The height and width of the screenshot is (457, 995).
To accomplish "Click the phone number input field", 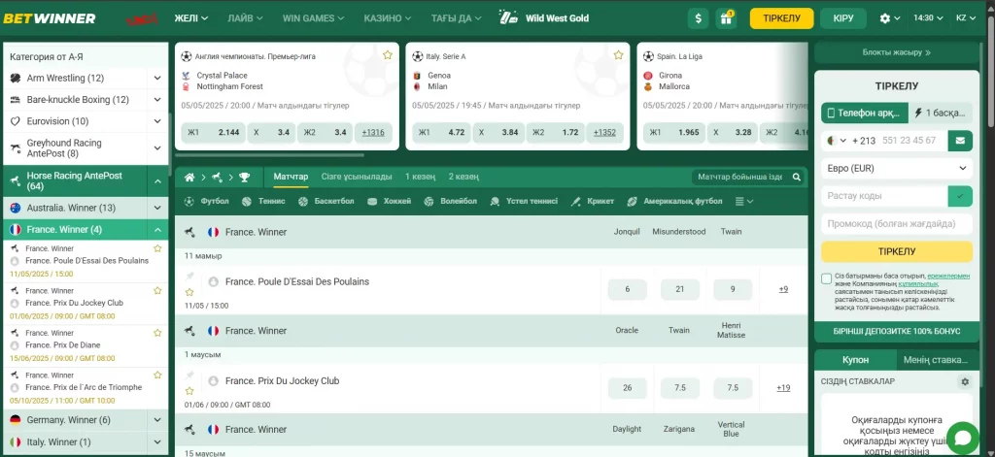I will click(911, 141).
